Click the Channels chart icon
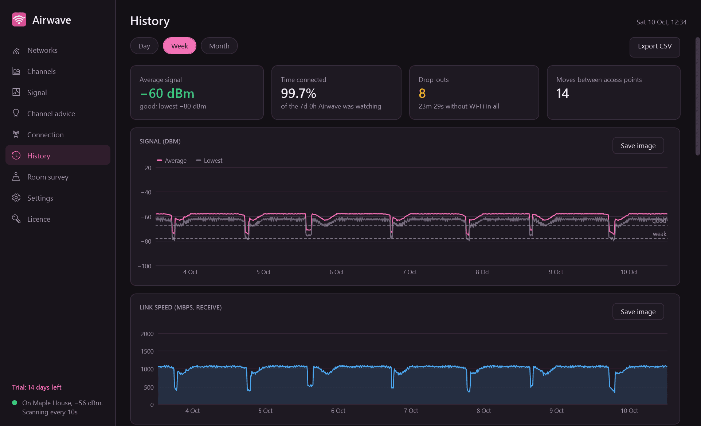The image size is (701, 426). pos(16,71)
